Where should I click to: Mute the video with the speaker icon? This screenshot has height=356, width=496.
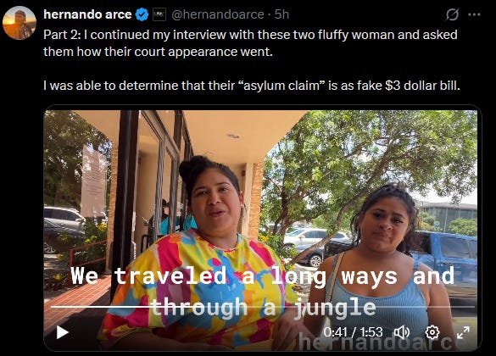(402, 332)
